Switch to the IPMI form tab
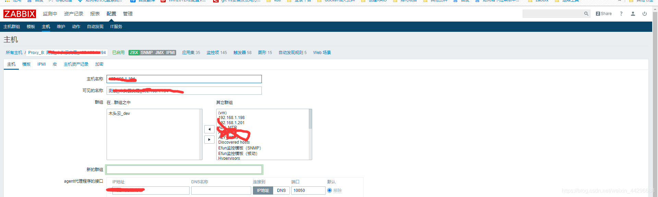 coord(41,64)
